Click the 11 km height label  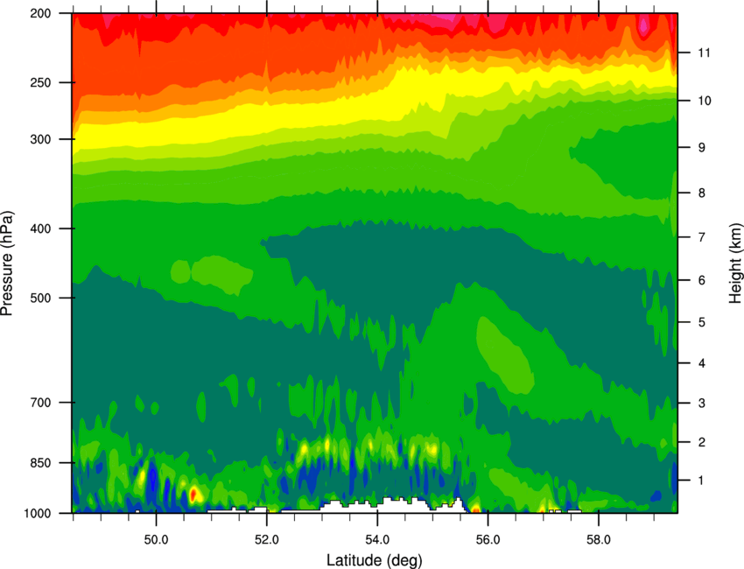pos(704,53)
